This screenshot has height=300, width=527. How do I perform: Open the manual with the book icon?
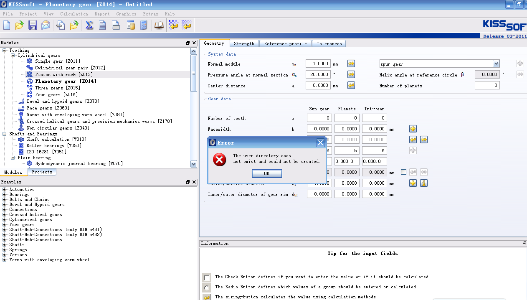pyautogui.click(x=159, y=25)
